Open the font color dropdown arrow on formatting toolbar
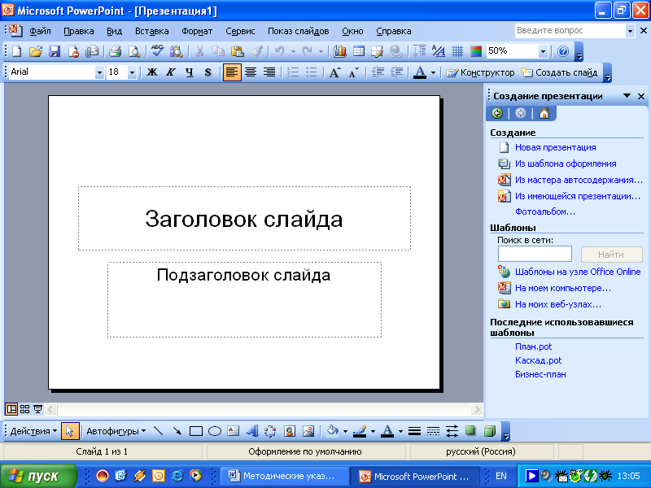651x488 pixels. click(x=433, y=72)
